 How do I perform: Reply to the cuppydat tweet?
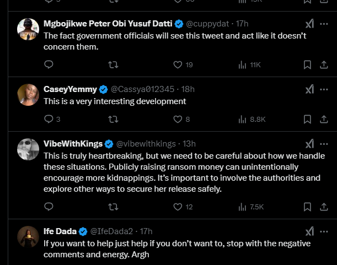[x=49, y=64]
